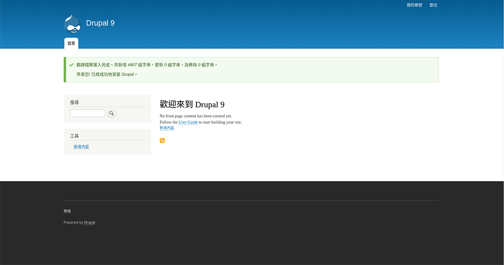
Task: Open the 聯絡 footer link
Action: coord(67,211)
